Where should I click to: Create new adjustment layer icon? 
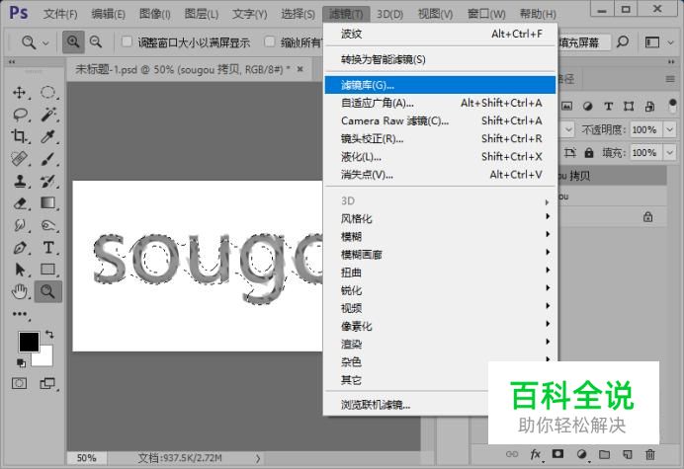[581, 454]
